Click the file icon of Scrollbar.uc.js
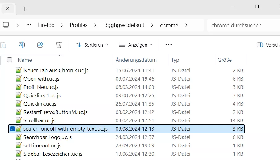Image resolution: width=280 pixels, height=160 pixels. 19,120
